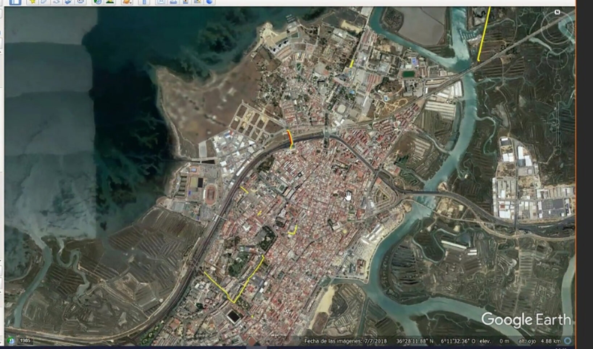This screenshot has width=593, height=349.
Task: Toggle historical imagery clock icon in toolbar
Action: (97, 2)
